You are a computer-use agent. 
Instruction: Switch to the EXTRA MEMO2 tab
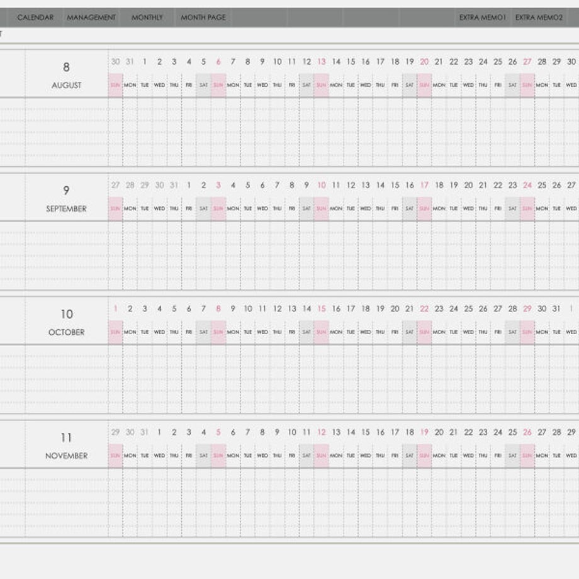click(539, 18)
